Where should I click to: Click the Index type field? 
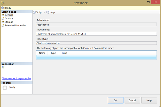click(96, 43)
